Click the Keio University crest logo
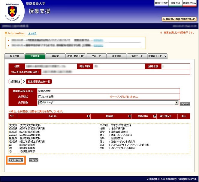 click(x=13, y=12)
